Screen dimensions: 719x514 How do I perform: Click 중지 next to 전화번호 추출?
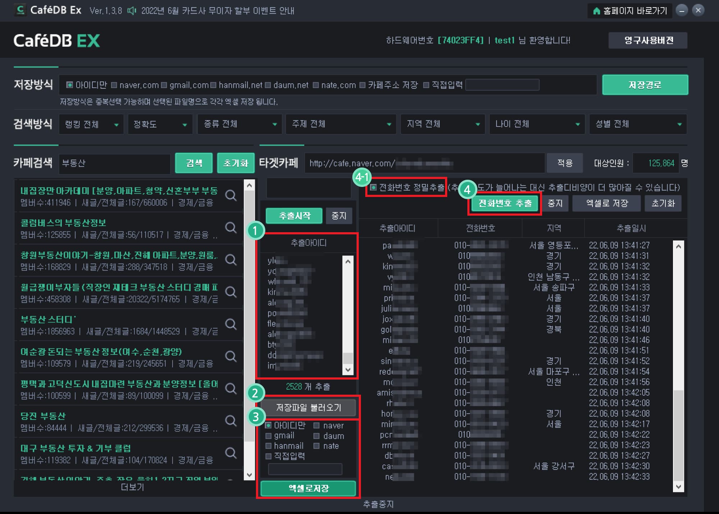pos(555,203)
